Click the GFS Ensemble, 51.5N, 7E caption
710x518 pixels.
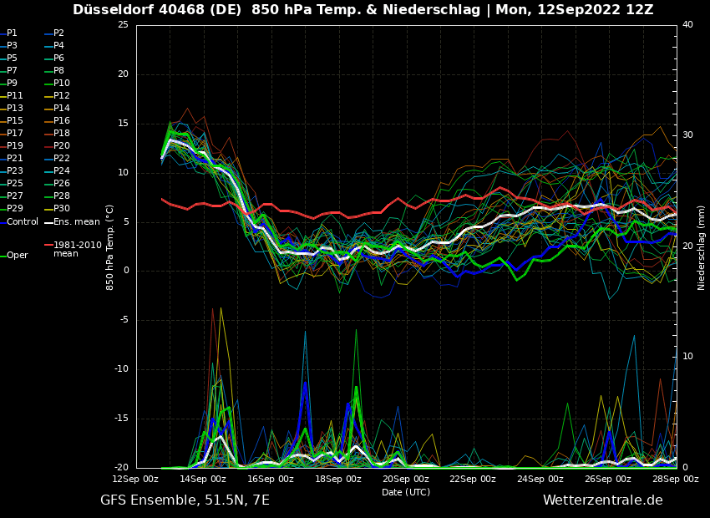click(x=185, y=500)
